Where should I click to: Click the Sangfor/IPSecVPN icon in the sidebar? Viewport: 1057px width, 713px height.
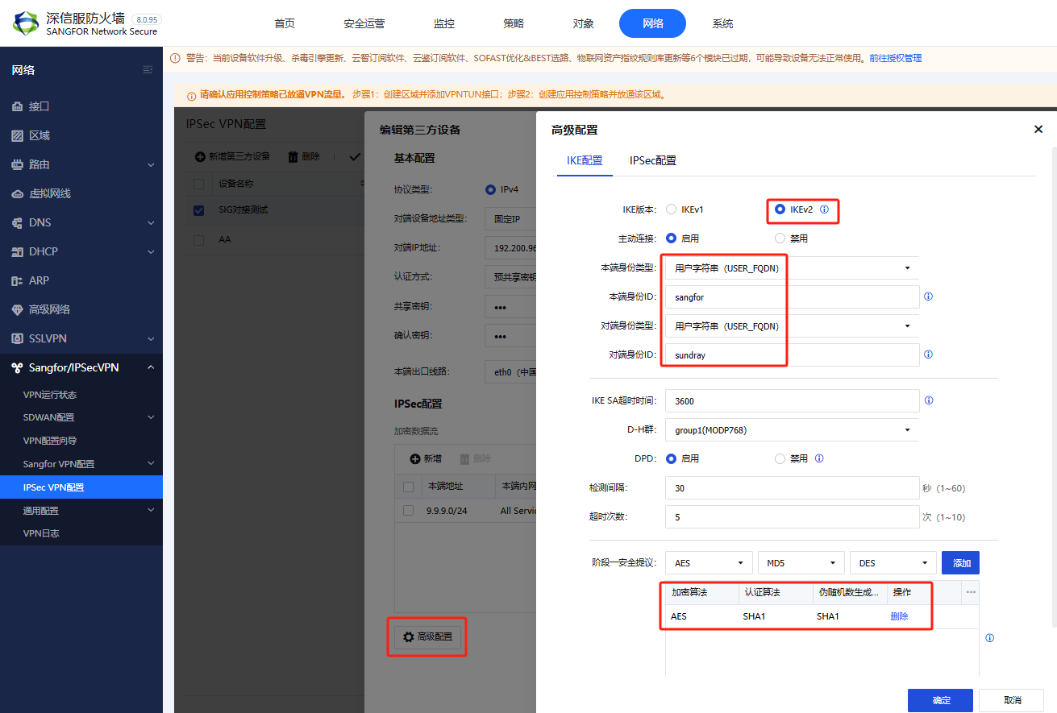17,367
